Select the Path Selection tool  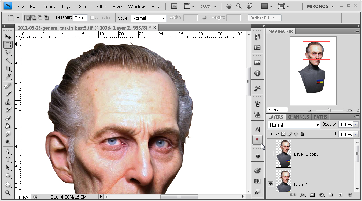tap(8, 167)
